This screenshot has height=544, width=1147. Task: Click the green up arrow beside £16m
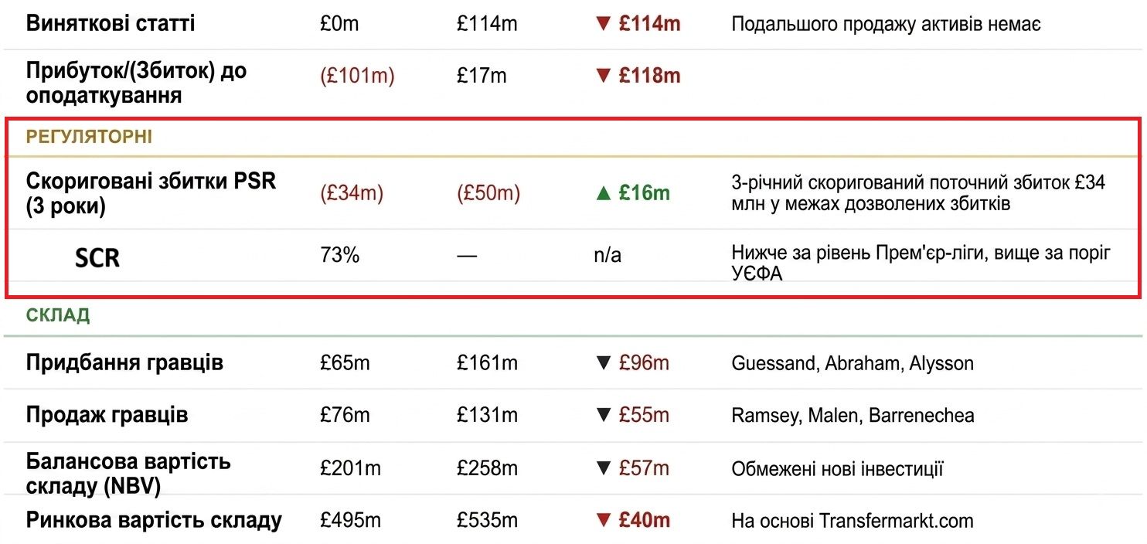tap(603, 193)
